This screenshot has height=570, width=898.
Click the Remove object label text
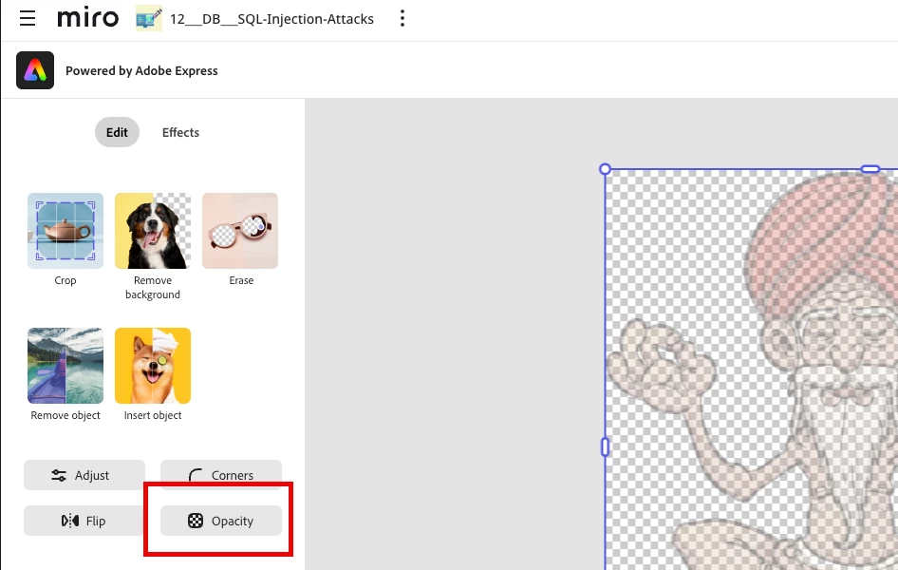[x=65, y=415]
